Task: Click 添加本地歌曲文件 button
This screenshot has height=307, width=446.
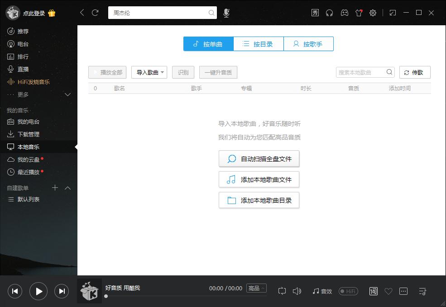Action: pyautogui.click(x=259, y=180)
